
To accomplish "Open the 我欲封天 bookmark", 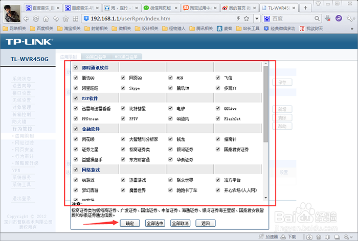I will tap(311, 29).
